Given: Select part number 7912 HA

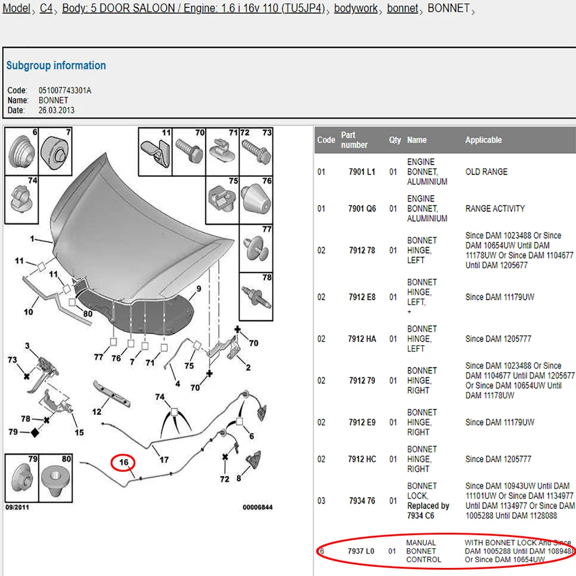Looking at the screenshot, I should (x=362, y=339).
